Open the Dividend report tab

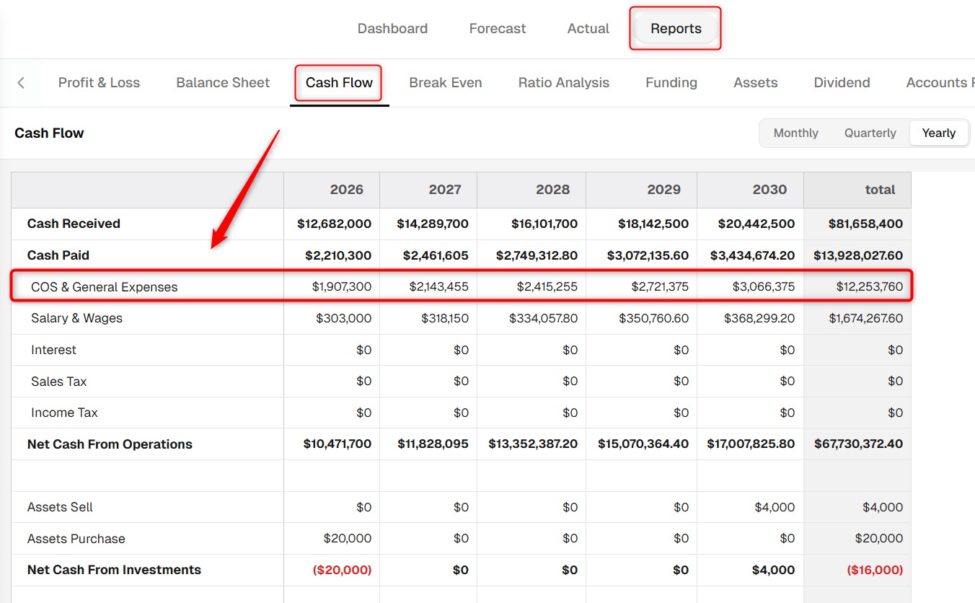point(842,83)
